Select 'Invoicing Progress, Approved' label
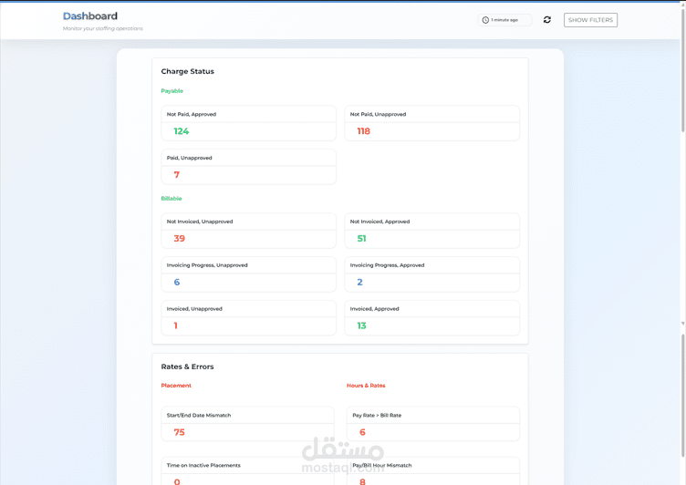Image resolution: width=686 pixels, height=485 pixels. pos(387,265)
